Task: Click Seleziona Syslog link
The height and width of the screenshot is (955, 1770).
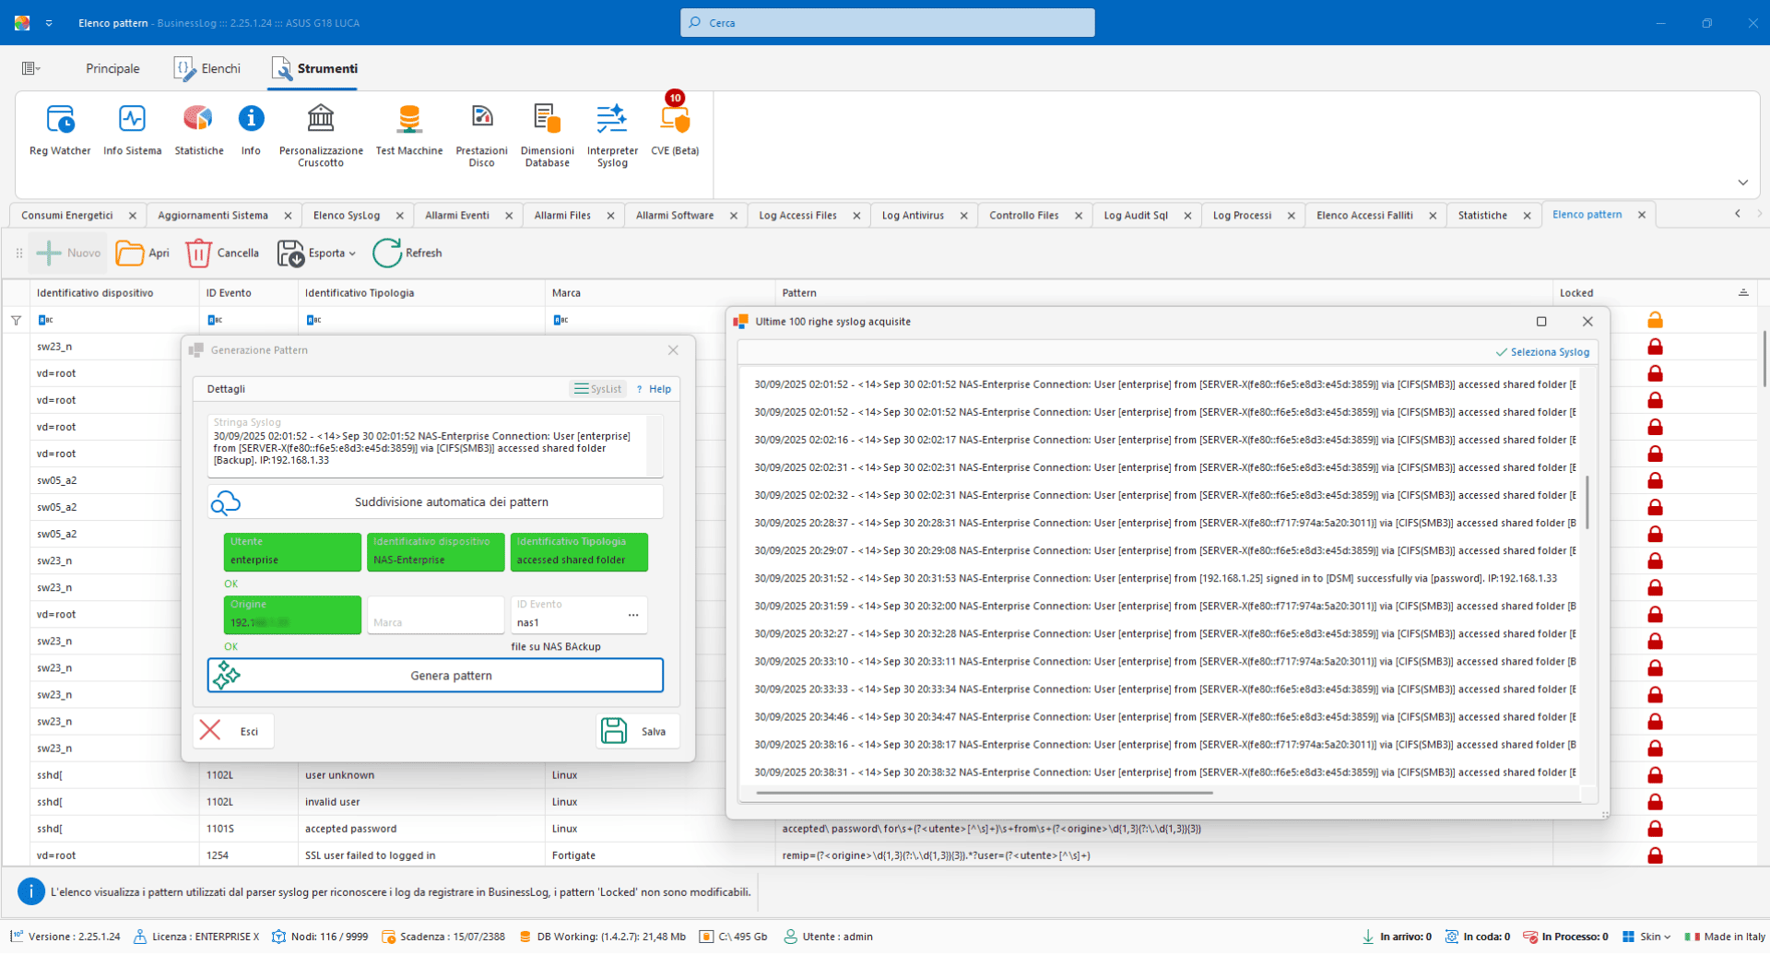Action: click(x=1542, y=352)
